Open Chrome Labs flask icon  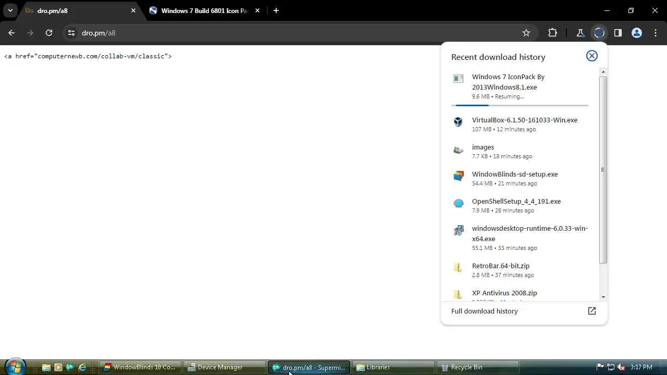point(580,33)
